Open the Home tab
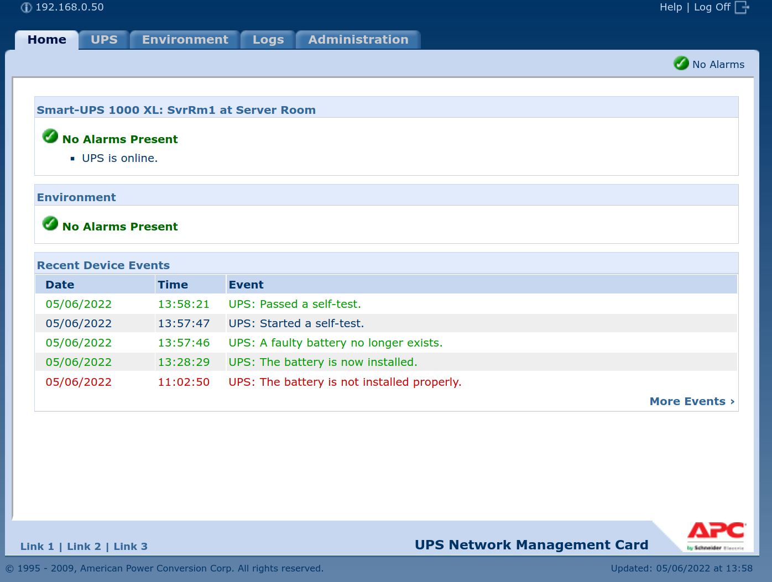This screenshot has width=772, height=582. [47, 40]
